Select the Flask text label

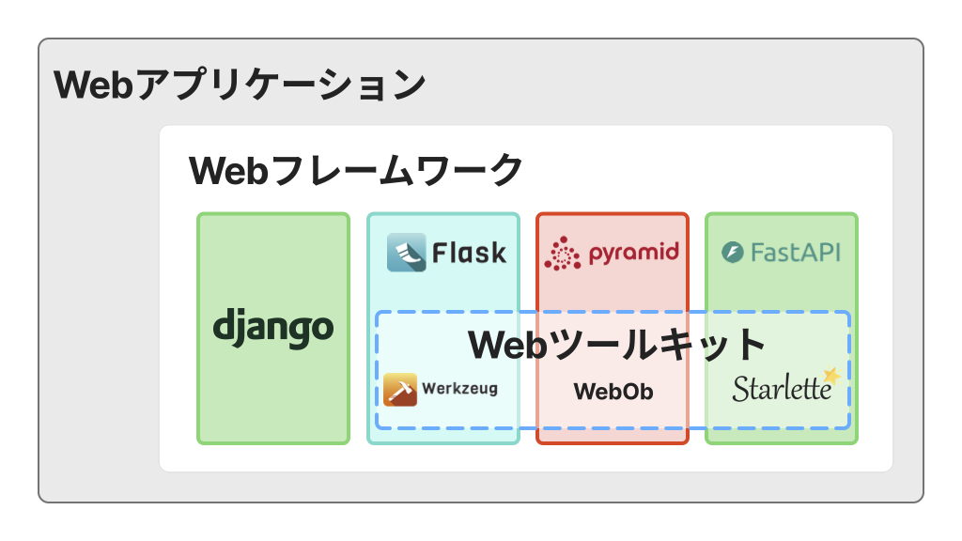pos(469,253)
